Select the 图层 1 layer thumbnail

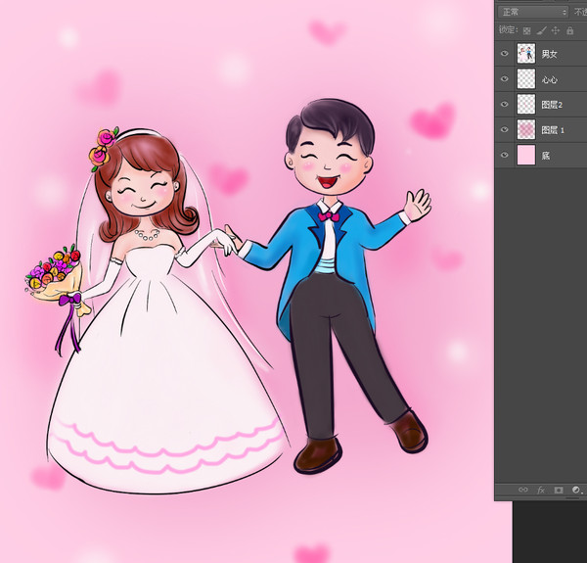526,129
